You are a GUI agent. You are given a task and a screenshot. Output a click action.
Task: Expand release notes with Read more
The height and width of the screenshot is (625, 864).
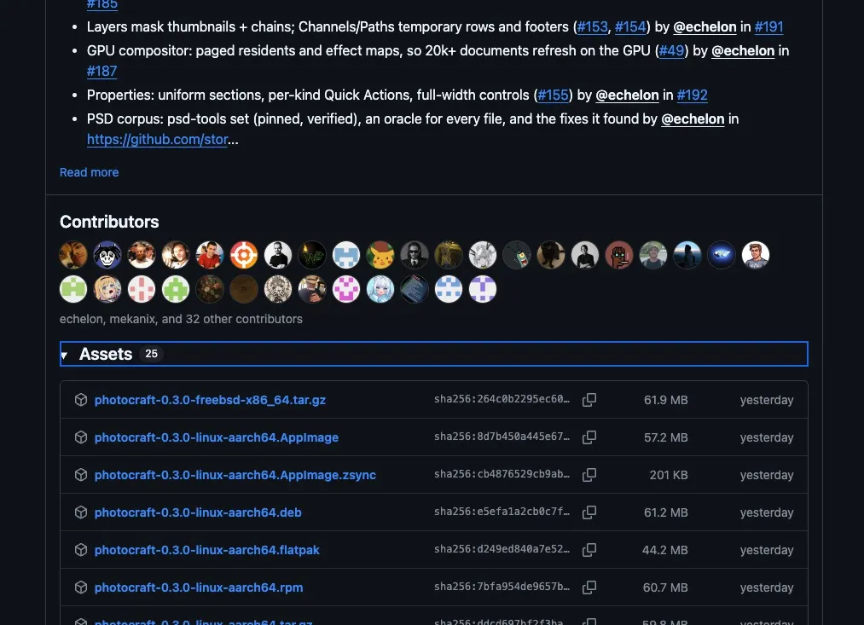[90, 172]
